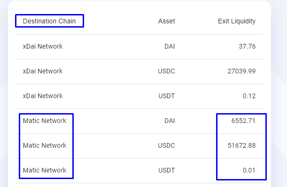Select the Matic Network DAI row
287x187 pixels.
tap(140, 121)
